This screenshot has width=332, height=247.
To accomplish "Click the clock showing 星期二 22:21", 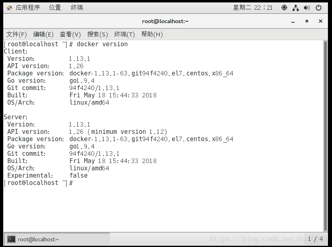I will click(x=253, y=8).
